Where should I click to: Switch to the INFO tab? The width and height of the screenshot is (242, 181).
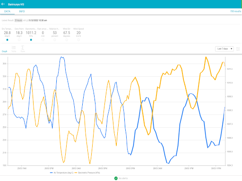point(22,11)
